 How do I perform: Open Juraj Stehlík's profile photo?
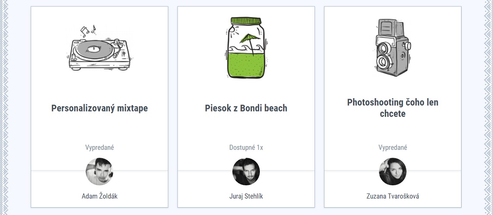(x=246, y=171)
